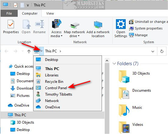Click navigation pane scrollbar up arrow

pos(107,61)
